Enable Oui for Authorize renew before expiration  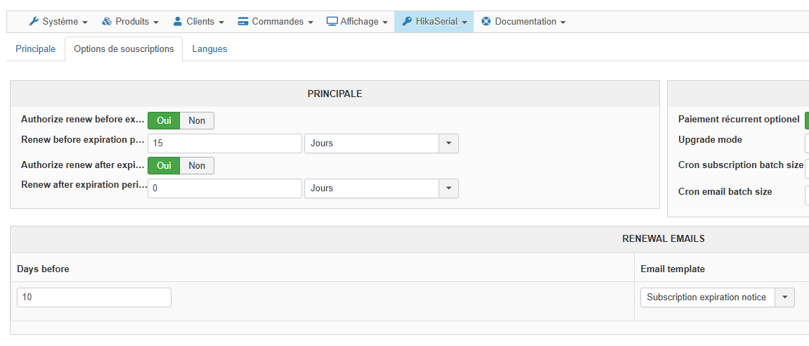pyautogui.click(x=164, y=121)
